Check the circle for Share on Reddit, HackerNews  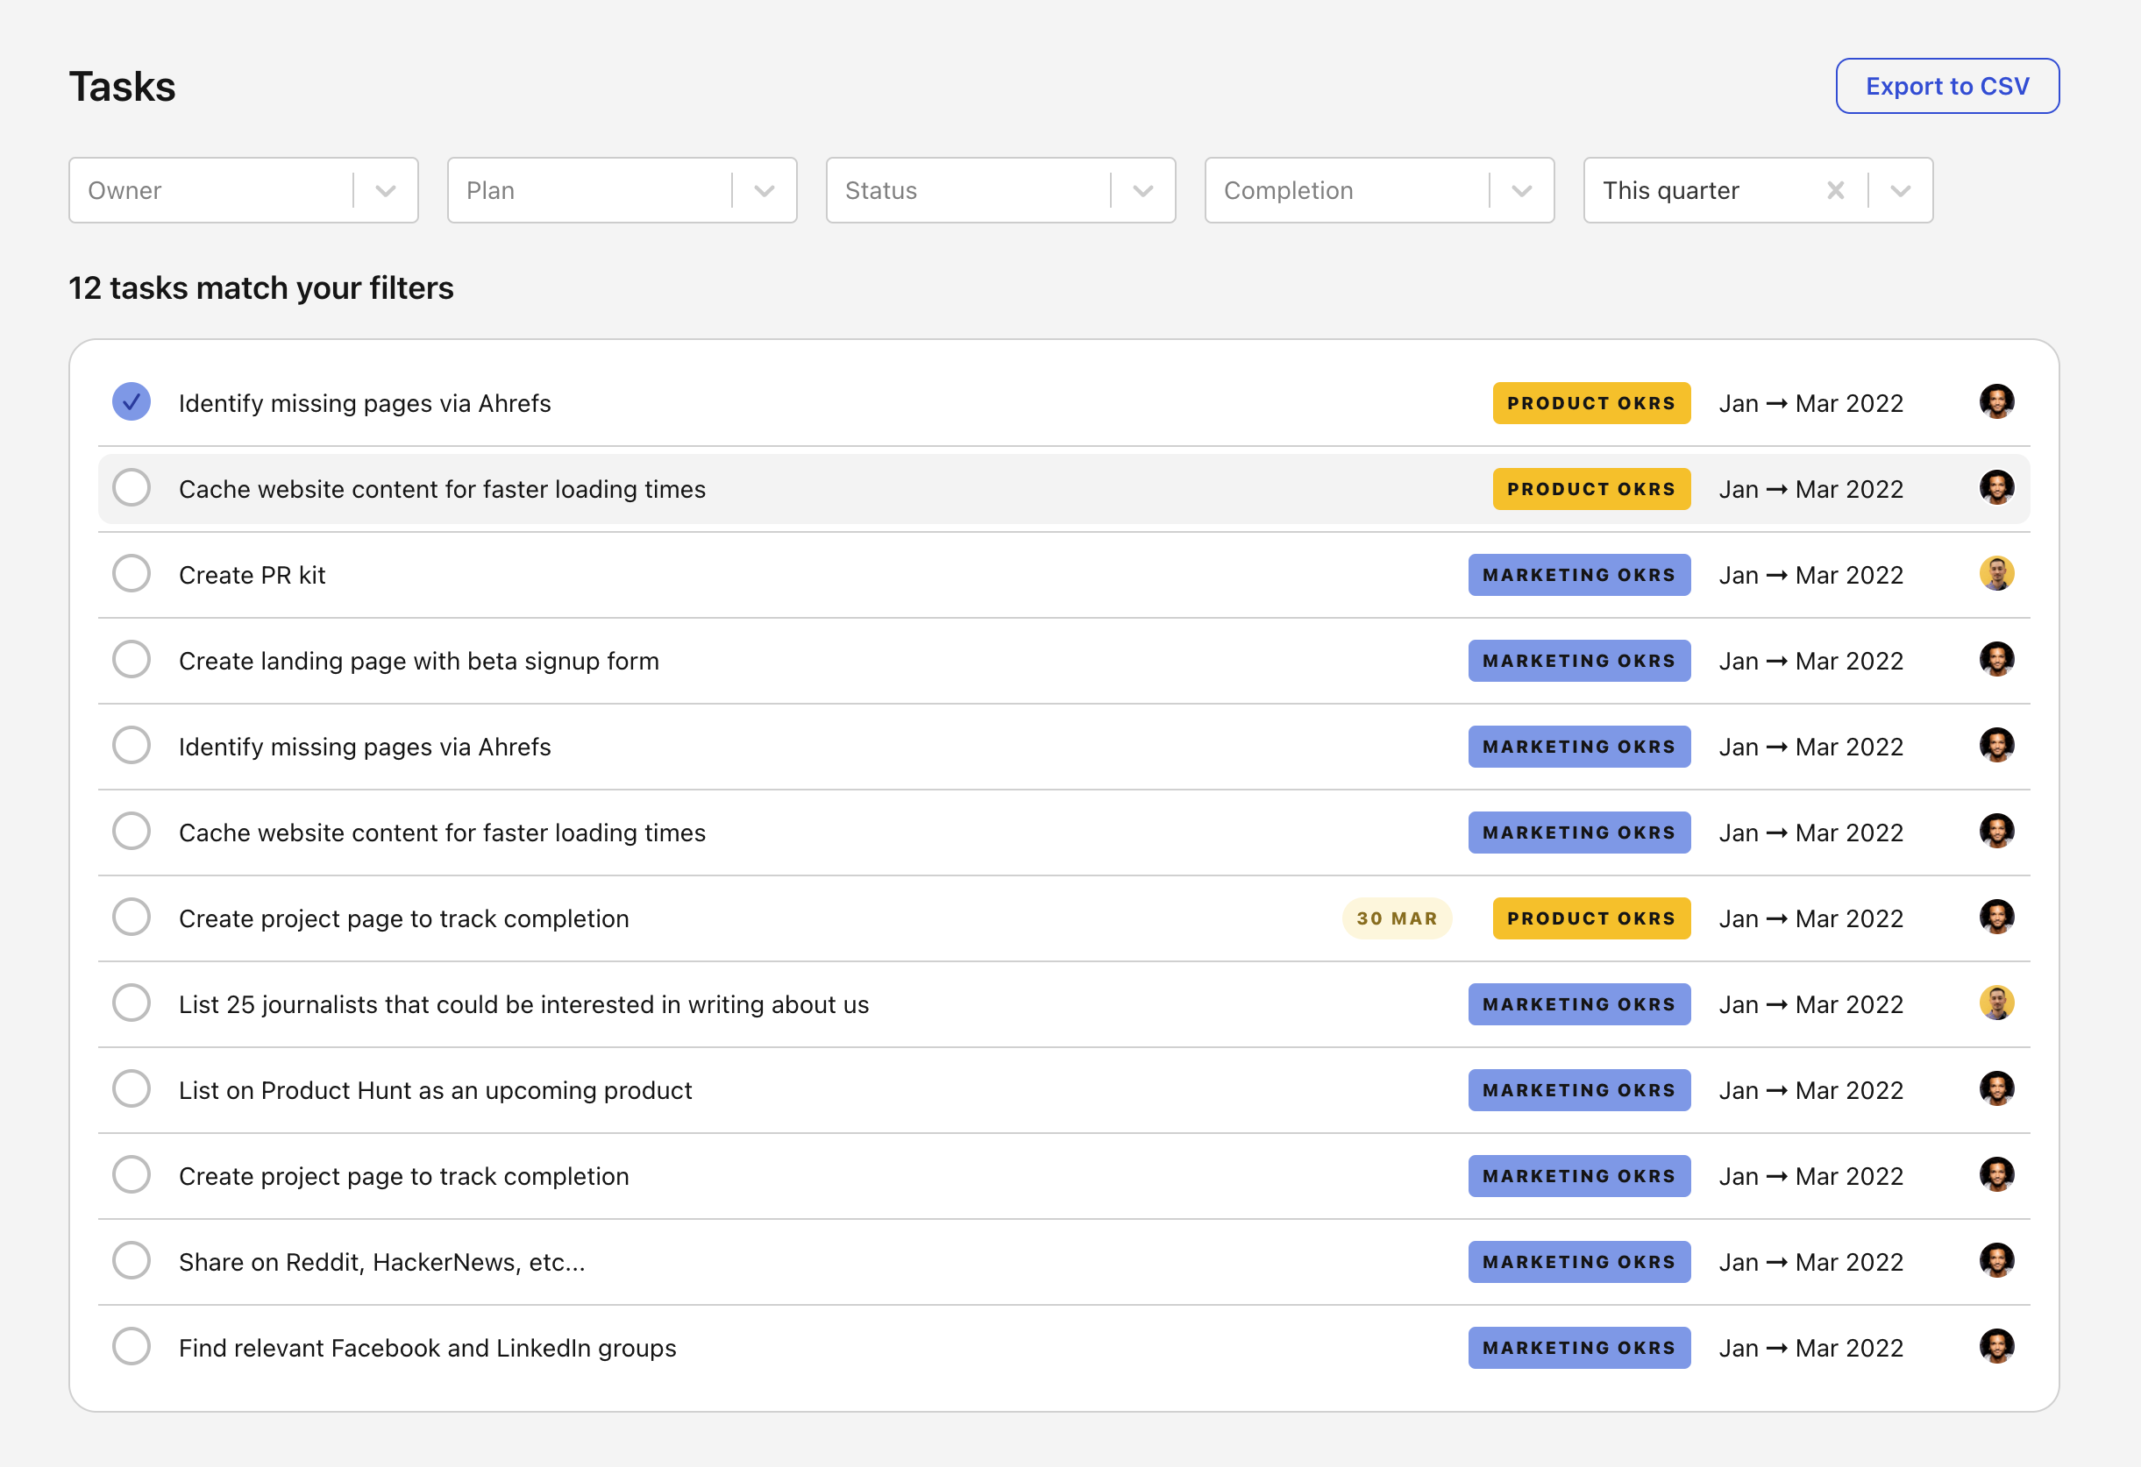coord(131,1261)
